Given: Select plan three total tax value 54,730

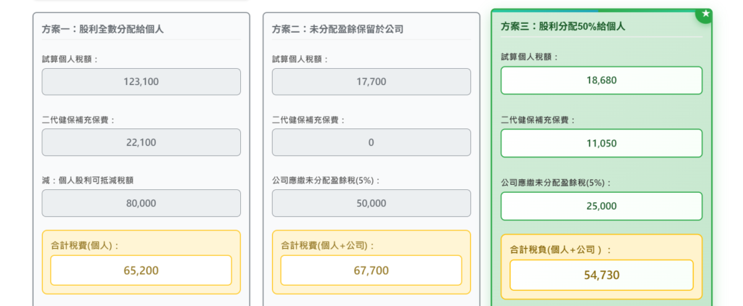Looking at the screenshot, I should click(602, 275).
